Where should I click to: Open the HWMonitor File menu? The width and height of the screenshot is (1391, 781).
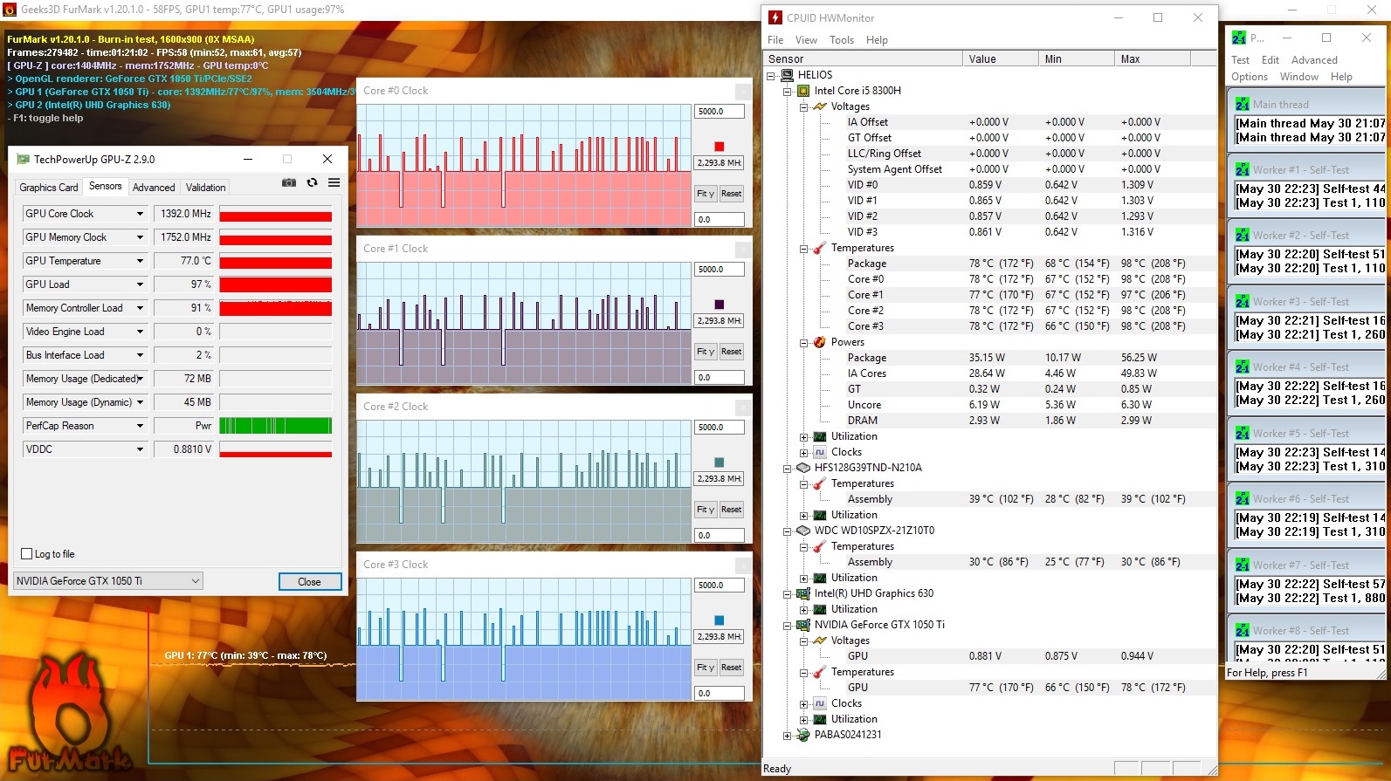tap(775, 40)
